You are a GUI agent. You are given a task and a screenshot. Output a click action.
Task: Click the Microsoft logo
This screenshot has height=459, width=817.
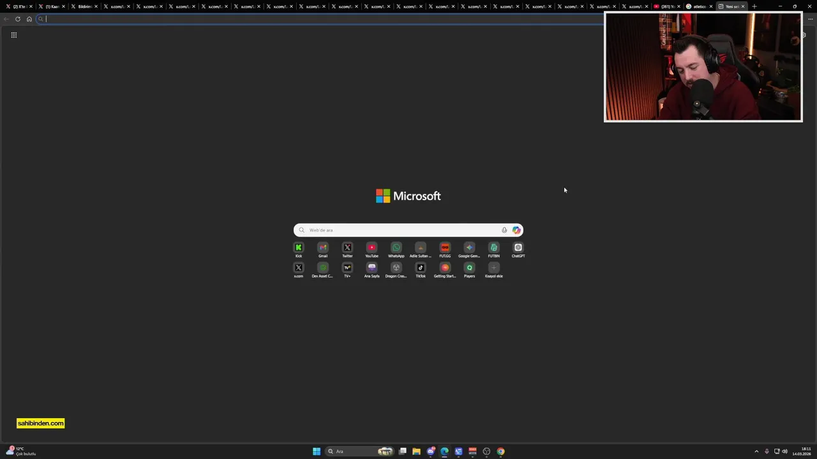pos(408,196)
